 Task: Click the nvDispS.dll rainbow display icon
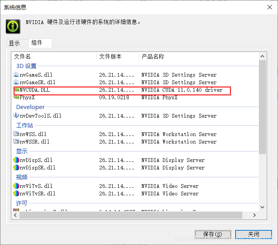[x=16, y=160]
